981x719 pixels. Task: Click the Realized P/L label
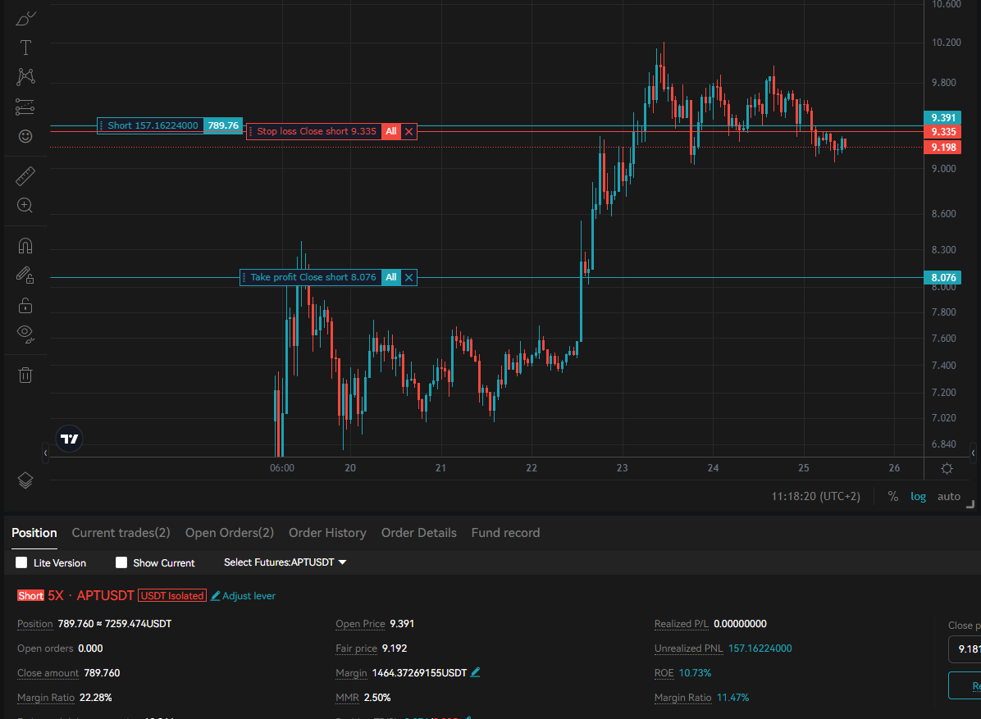[x=682, y=624]
